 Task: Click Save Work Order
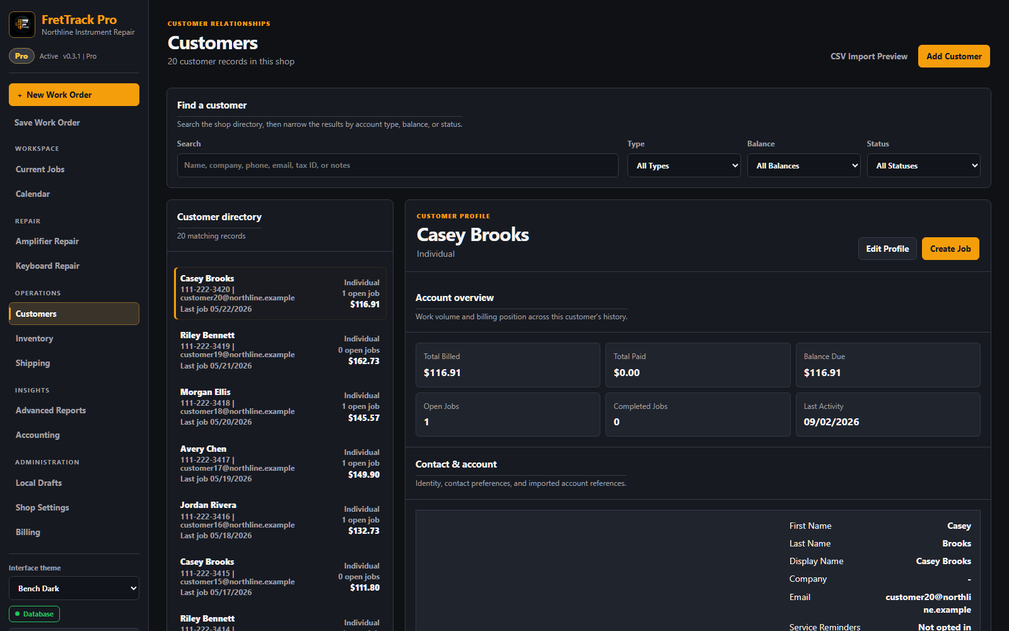(47, 122)
